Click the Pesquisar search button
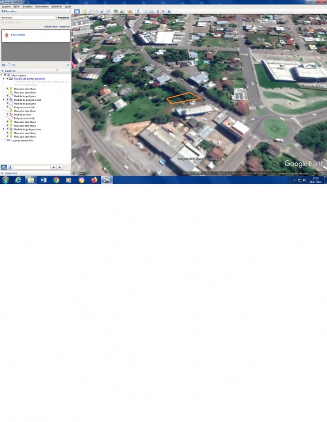 pyautogui.click(x=63, y=17)
